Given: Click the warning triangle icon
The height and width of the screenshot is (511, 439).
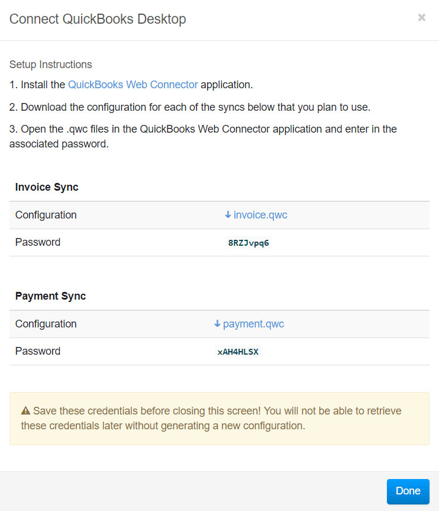Looking at the screenshot, I should tap(25, 411).
